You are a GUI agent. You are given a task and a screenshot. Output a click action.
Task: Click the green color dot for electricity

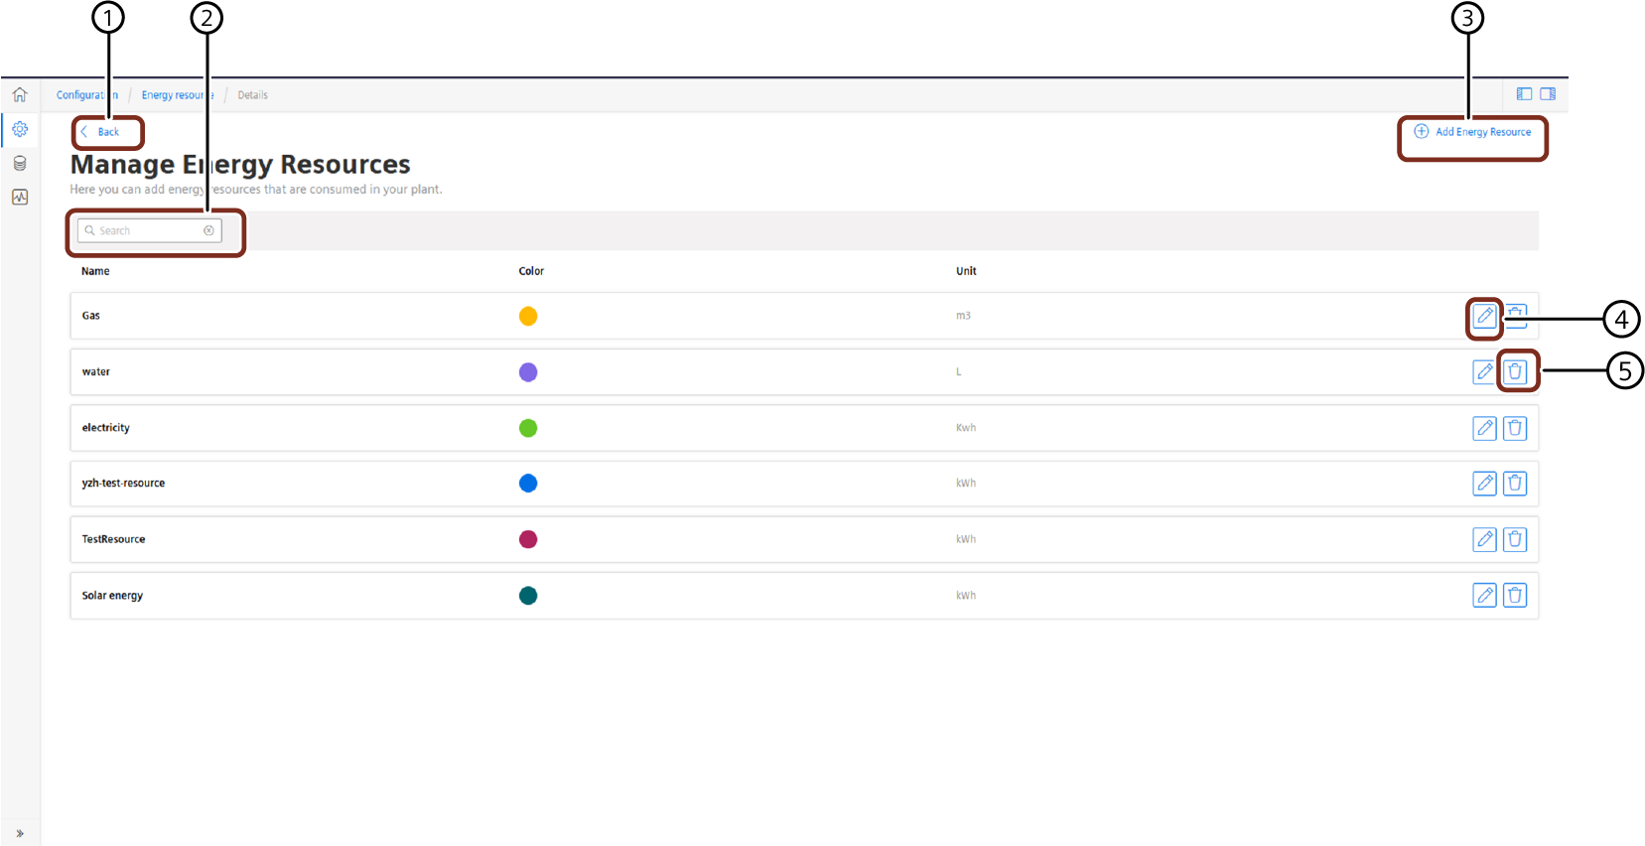point(528,428)
